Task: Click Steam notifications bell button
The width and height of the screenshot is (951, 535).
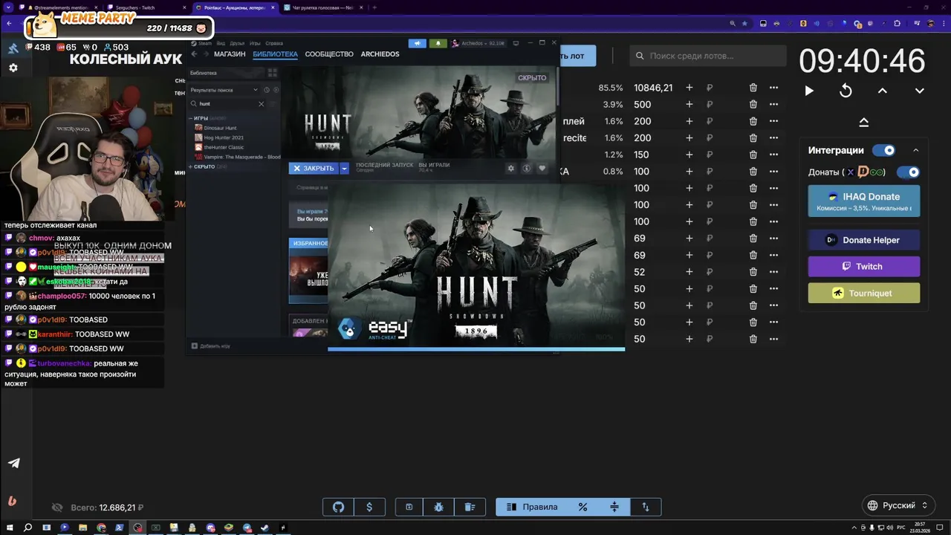Action: [438, 43]
